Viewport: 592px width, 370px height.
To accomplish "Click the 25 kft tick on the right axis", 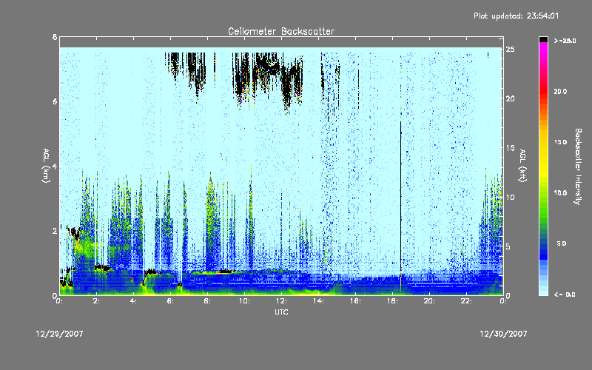I will [x=510, y=50].
